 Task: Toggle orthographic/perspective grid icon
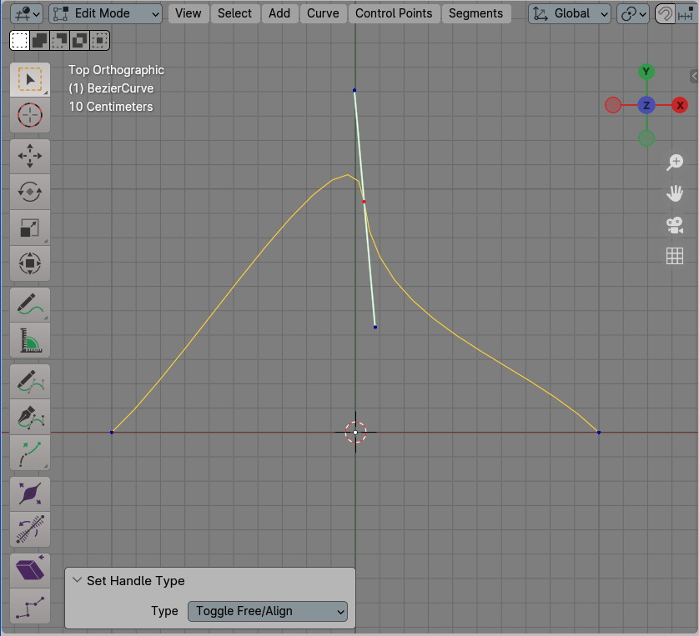[675, 256]
